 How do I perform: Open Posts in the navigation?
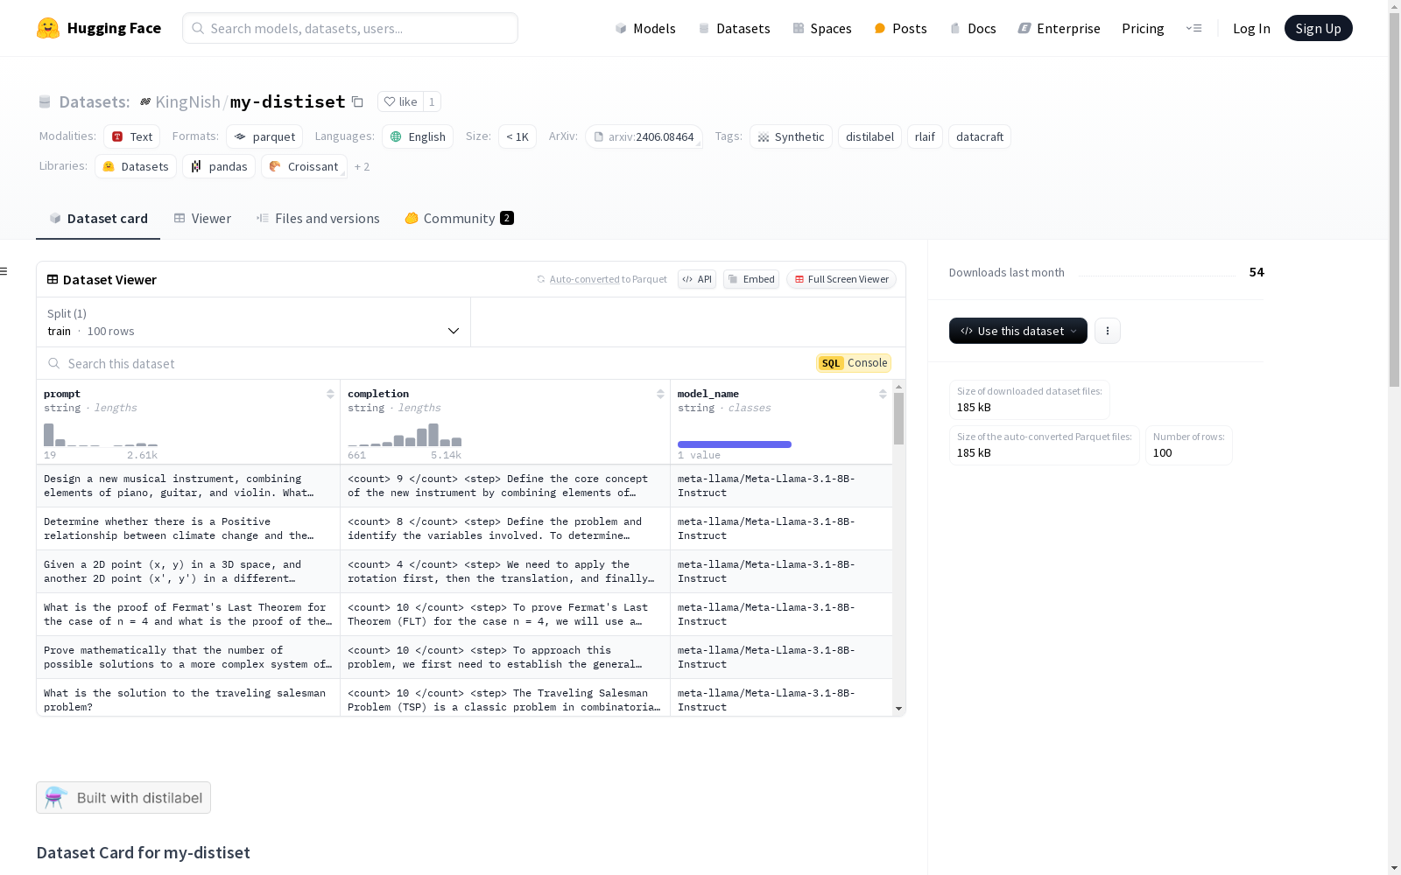click(900, 28)
